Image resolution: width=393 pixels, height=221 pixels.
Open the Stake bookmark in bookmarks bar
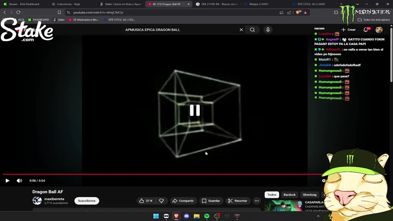[59, 20]
